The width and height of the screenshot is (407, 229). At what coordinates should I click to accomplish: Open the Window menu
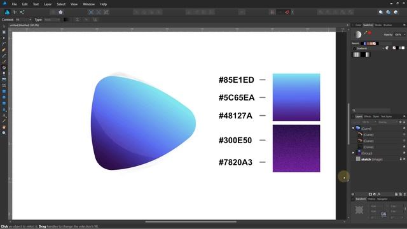point(89,4)
